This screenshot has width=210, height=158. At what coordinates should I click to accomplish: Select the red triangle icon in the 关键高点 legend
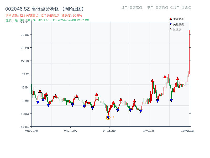pyautogui.click(x=171, y=19)
